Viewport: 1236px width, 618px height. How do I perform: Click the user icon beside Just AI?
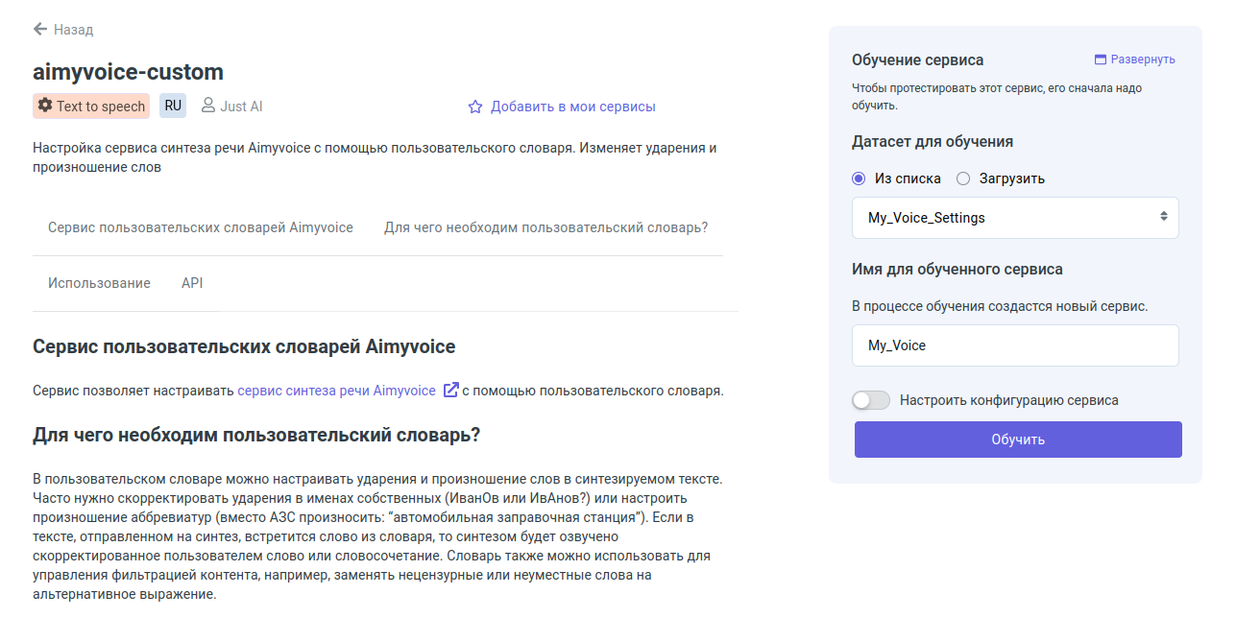pyautogui.click(x=207, y=106)
